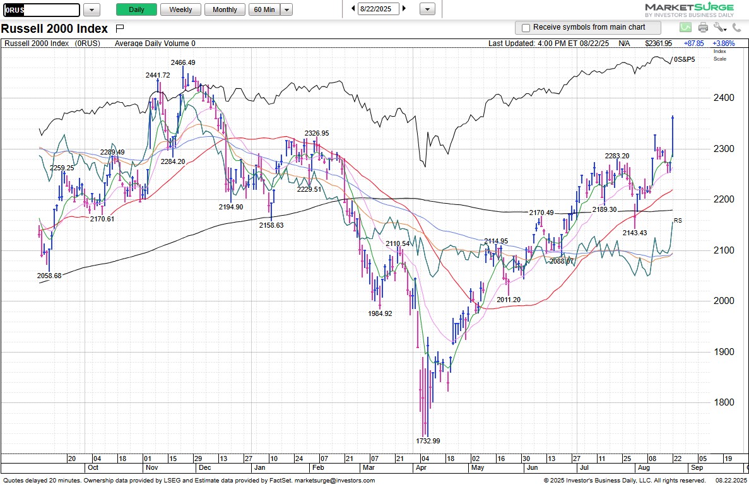The width and height of the screenshot is (749, 485).
Task: Advance to next date with right arrow
Action: point(404,9)
